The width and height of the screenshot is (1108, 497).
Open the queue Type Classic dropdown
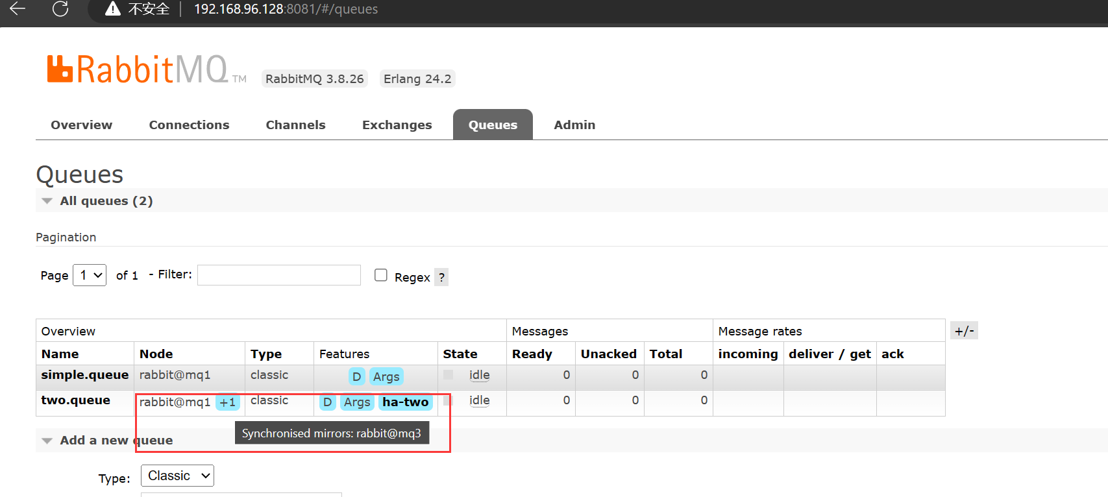coord(177,476)
